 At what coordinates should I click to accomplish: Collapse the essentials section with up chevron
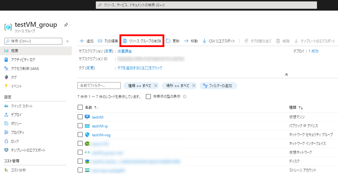286,75
